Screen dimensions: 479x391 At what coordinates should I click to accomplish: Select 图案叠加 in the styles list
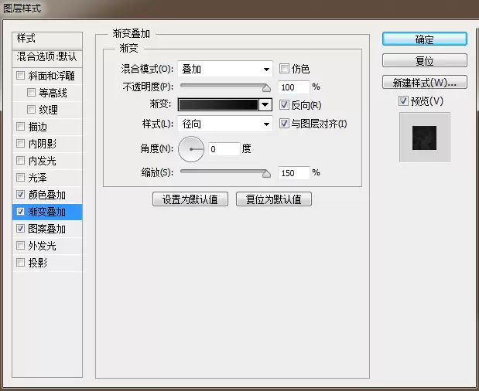tap(47, 229)
